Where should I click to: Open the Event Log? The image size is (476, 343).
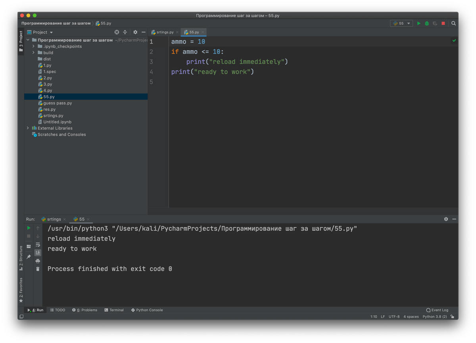tap(437, 310)
